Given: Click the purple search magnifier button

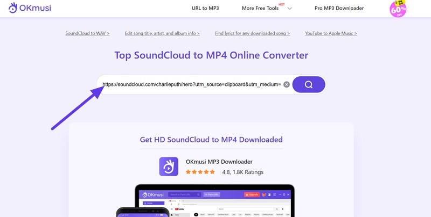Looking at the screenshot, I should [x=309, y=84].
